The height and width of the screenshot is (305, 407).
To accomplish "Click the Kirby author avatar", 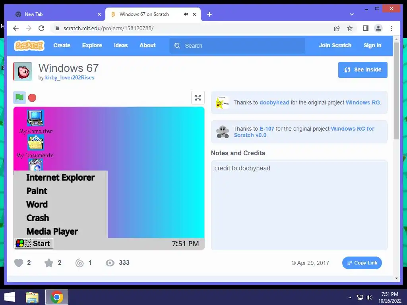I will [x=23, y=71].
